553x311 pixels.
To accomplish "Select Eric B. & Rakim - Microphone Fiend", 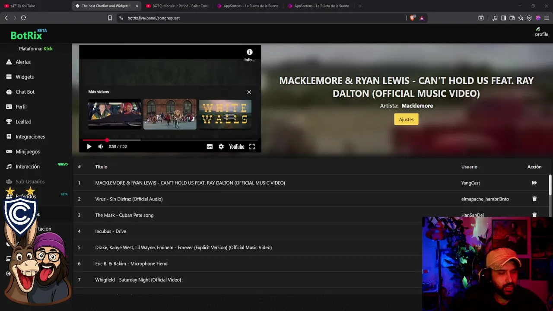I will click(131, 263).
